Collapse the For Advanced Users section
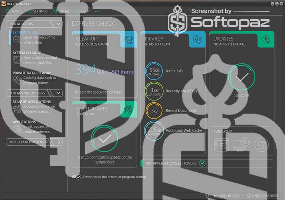 point(34,93)
